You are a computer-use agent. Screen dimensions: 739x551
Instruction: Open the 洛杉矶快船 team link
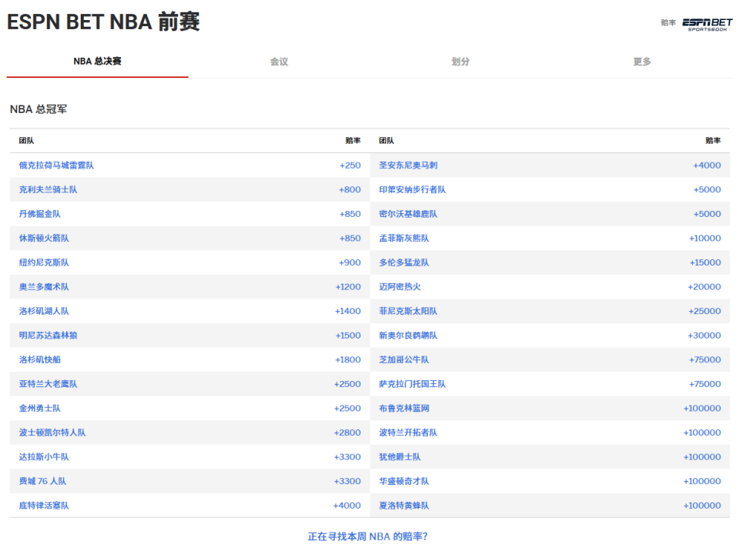pos(39,359)
